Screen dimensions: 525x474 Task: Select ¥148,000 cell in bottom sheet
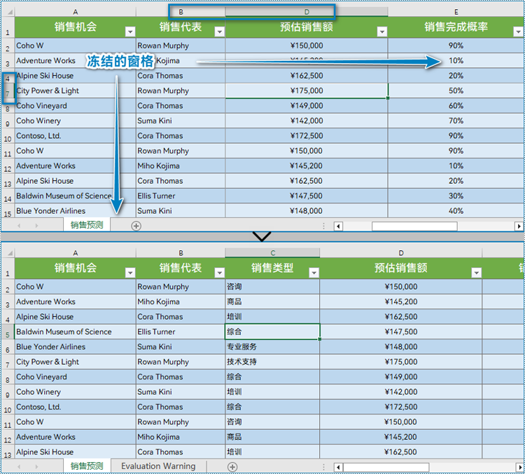click(x=401, y=347)
